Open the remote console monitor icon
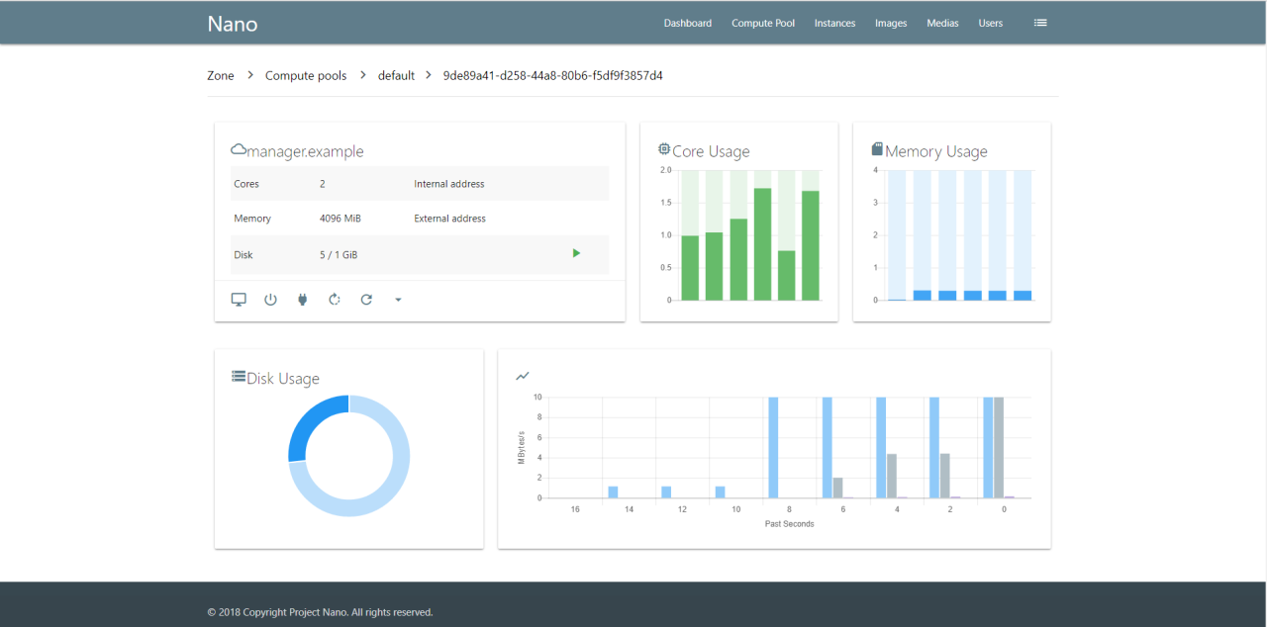Image resolution: width=1267 pixels, height=627 pixels. [x=239, y=300]
